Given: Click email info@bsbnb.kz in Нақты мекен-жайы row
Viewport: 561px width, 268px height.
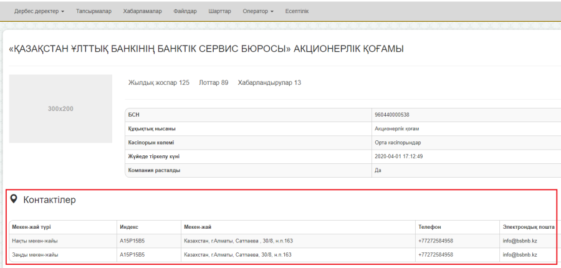Looking at the screenshot, I should pyautogui.click(x=520, y=241).
